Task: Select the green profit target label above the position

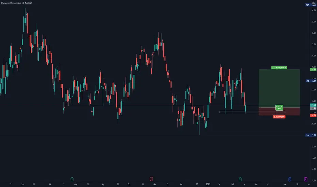Action: coord(279,68)
